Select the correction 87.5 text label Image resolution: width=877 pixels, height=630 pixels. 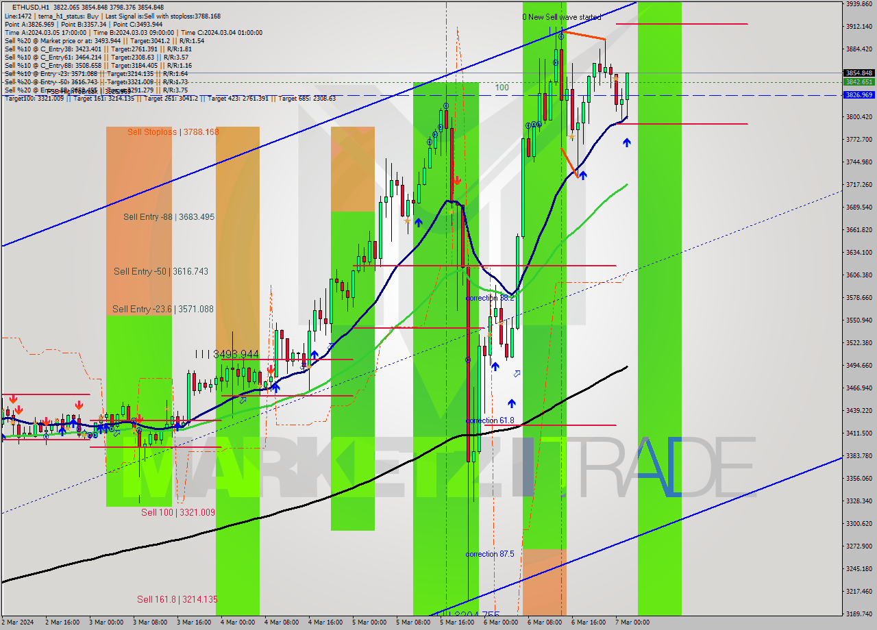[489, 554]
